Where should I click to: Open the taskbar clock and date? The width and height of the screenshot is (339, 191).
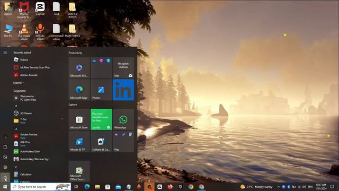(x=321, y=187)
